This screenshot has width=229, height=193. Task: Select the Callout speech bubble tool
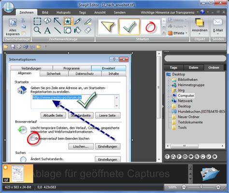pos(47,21)
